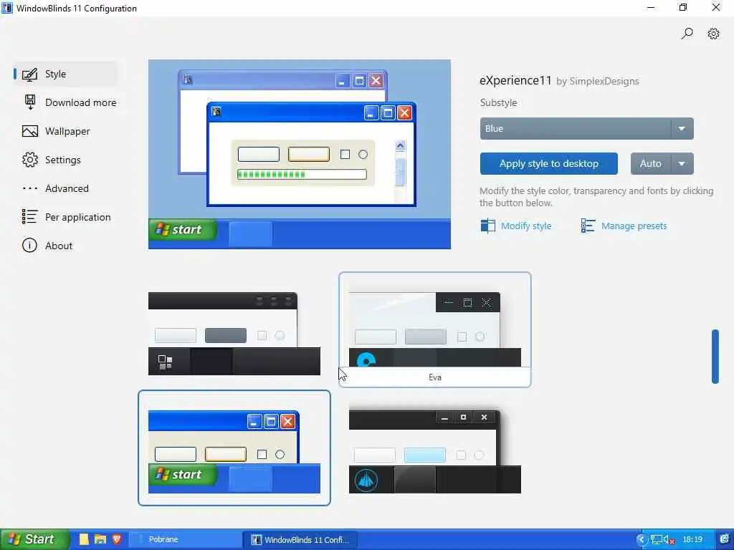The height and width of the screenshot is (550, 734).
Task: Expand the Auto dropdown arrow
Action: tap(682, 164)
